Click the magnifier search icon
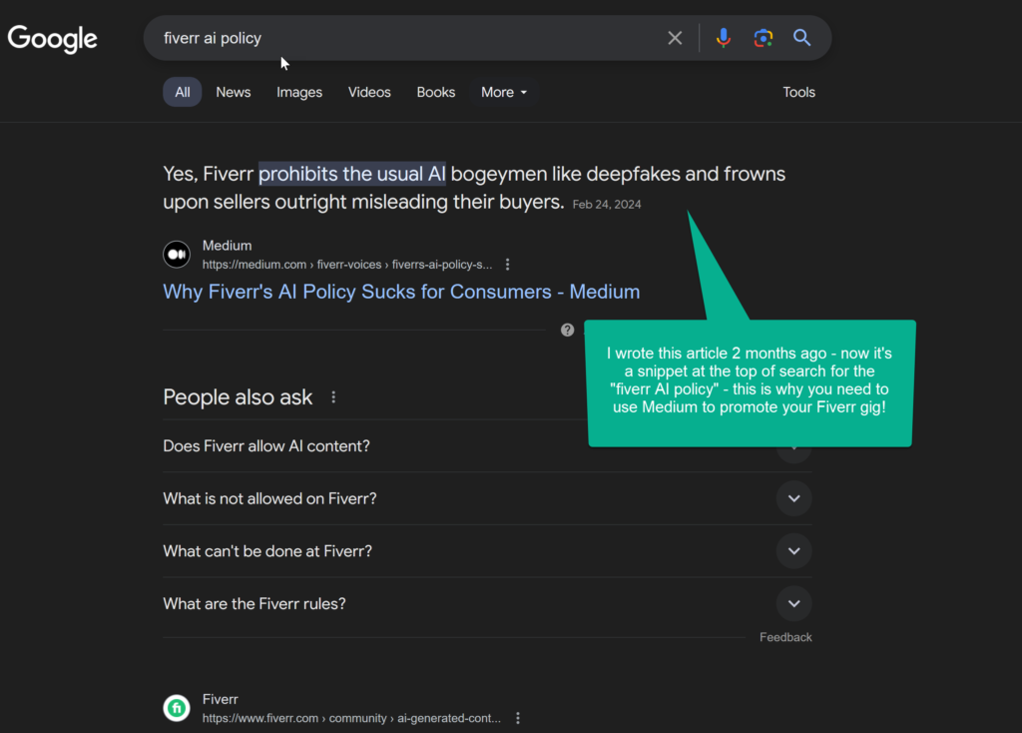This screenshot has height=733, width=1022. [801, 38]
